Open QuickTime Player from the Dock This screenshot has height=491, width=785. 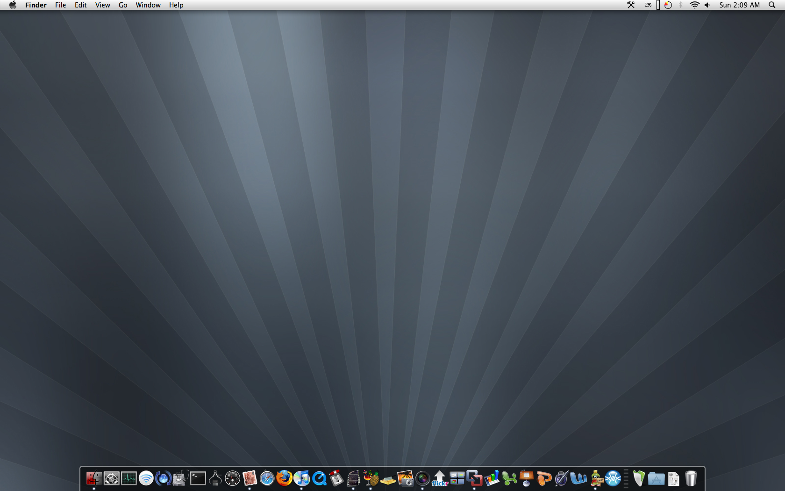(319, 478)
